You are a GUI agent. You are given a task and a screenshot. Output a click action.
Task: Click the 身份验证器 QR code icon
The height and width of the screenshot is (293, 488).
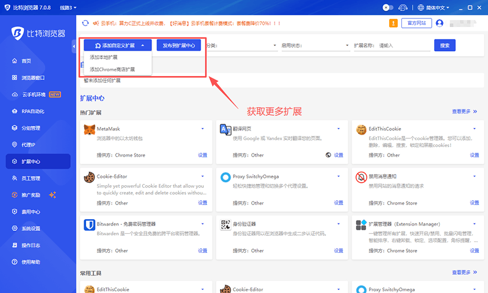224,225
